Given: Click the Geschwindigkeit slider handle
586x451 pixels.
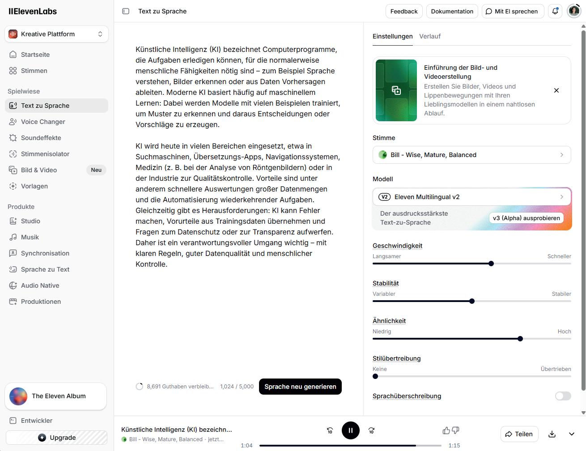Looking at the screenshot, I should coord(491,264).
